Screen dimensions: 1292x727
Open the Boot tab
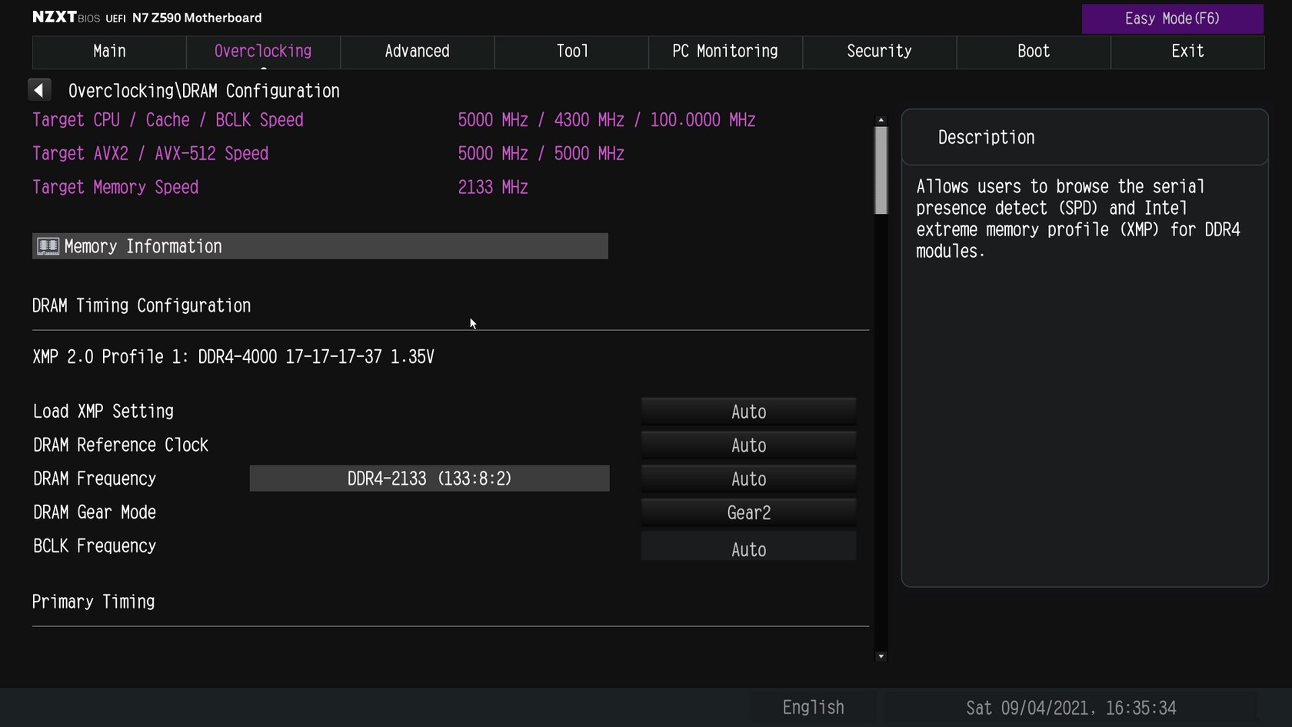click(x=1034, y=52)
